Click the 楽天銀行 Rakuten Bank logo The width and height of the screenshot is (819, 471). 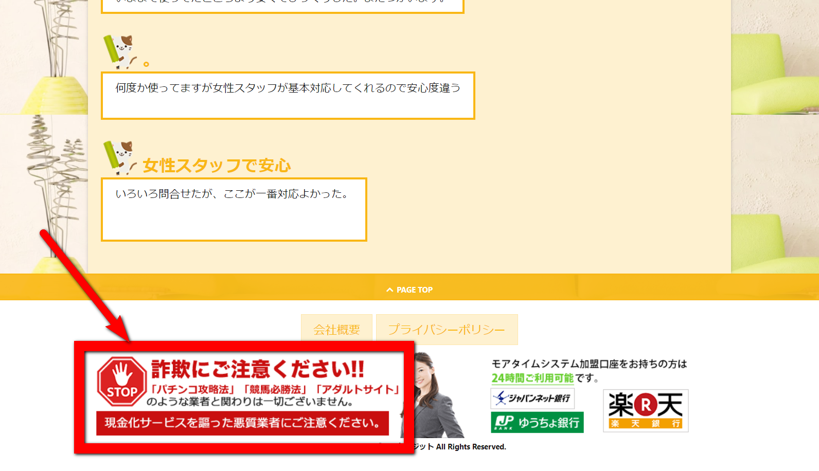[x=646, y=410]
